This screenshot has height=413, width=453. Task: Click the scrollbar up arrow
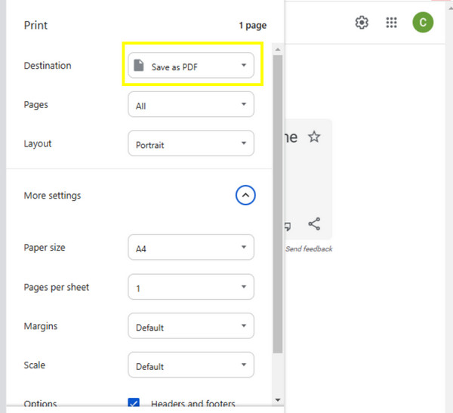click(277, 49)
